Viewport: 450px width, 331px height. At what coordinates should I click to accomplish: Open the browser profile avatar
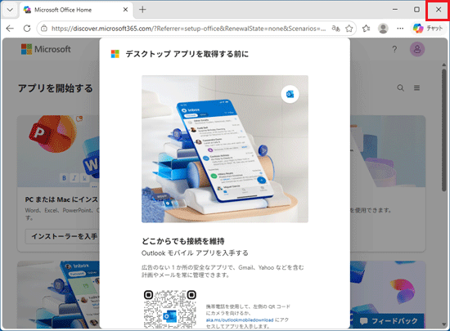(383, 29)
